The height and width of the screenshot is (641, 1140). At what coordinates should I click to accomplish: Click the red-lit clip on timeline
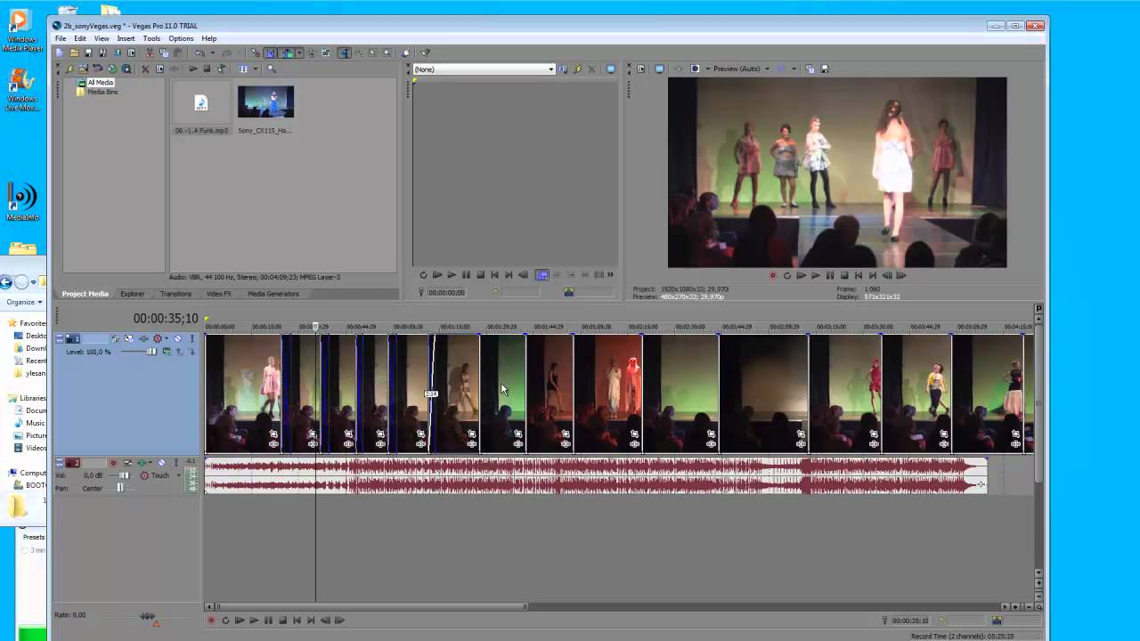point(608,394)
